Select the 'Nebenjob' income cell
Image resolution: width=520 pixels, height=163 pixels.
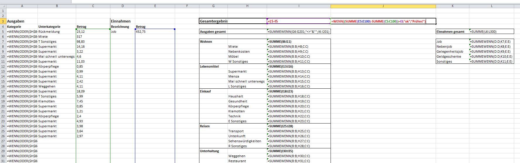(x=452, y=47)
